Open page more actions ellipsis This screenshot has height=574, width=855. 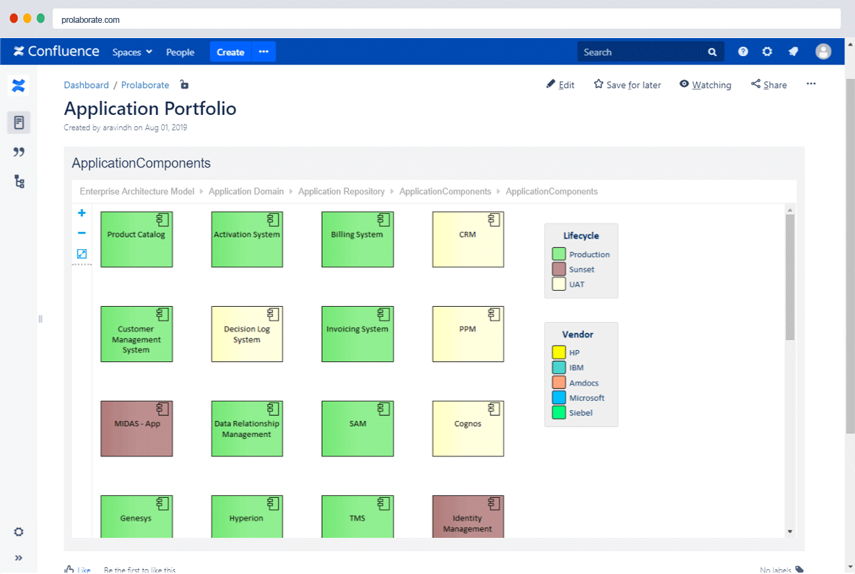click(811, 84)
